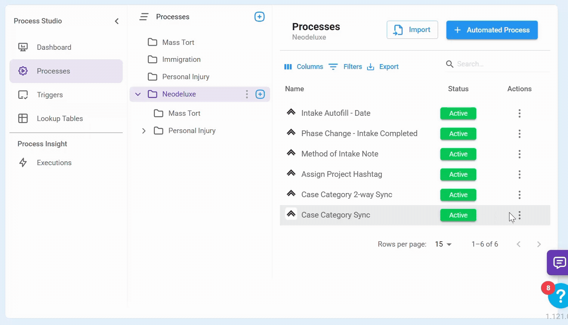
Task: Collapse the Process Studio sidebar
Action: [117, 21]
